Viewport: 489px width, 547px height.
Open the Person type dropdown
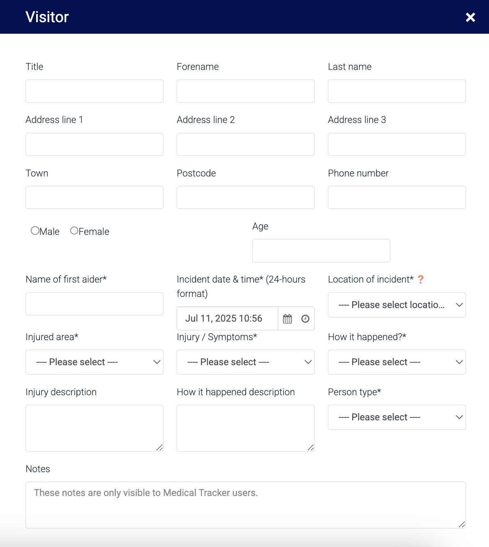pyautogui.click(x=397, y=417)
